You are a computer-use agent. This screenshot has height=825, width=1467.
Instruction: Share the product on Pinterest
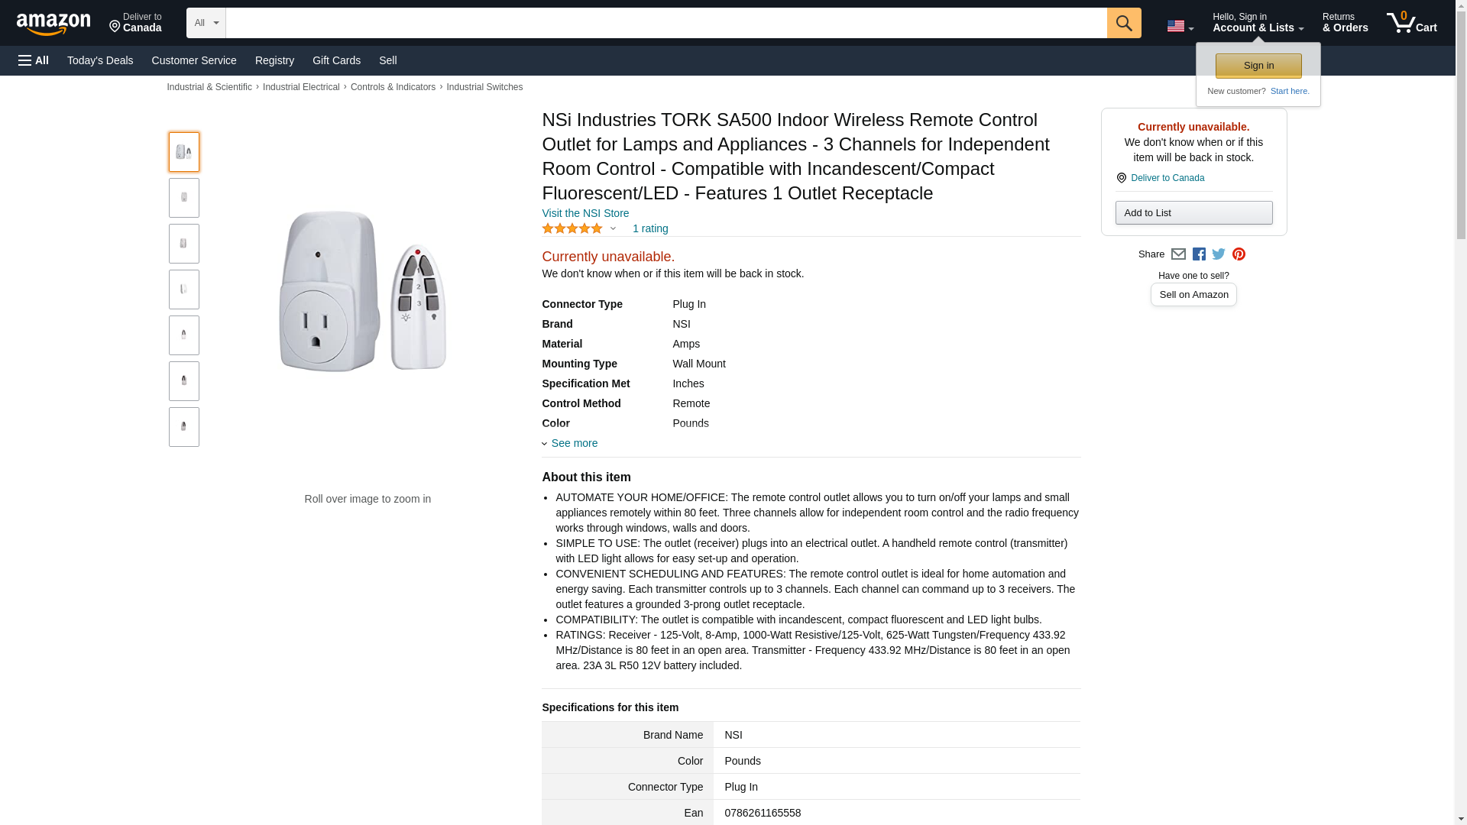click(1239, 254)
